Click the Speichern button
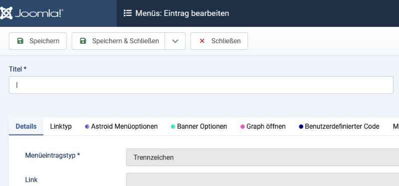Image resolution: width=399 pixels, height=186 pixels. (38, 41)
